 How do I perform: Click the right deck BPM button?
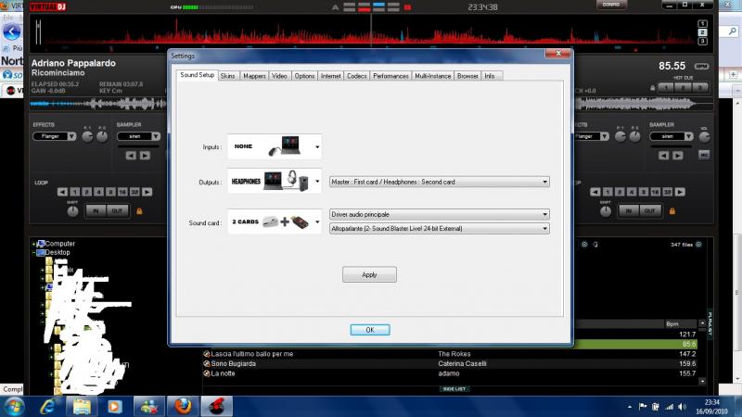[x=701, y=66]
